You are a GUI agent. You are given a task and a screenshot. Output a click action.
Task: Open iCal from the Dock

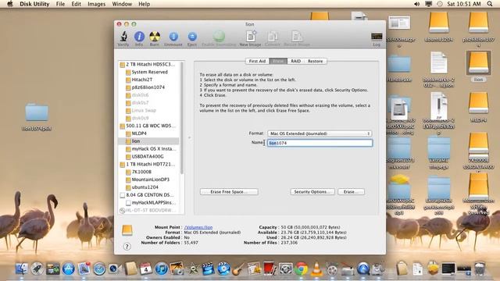(146, 269)
